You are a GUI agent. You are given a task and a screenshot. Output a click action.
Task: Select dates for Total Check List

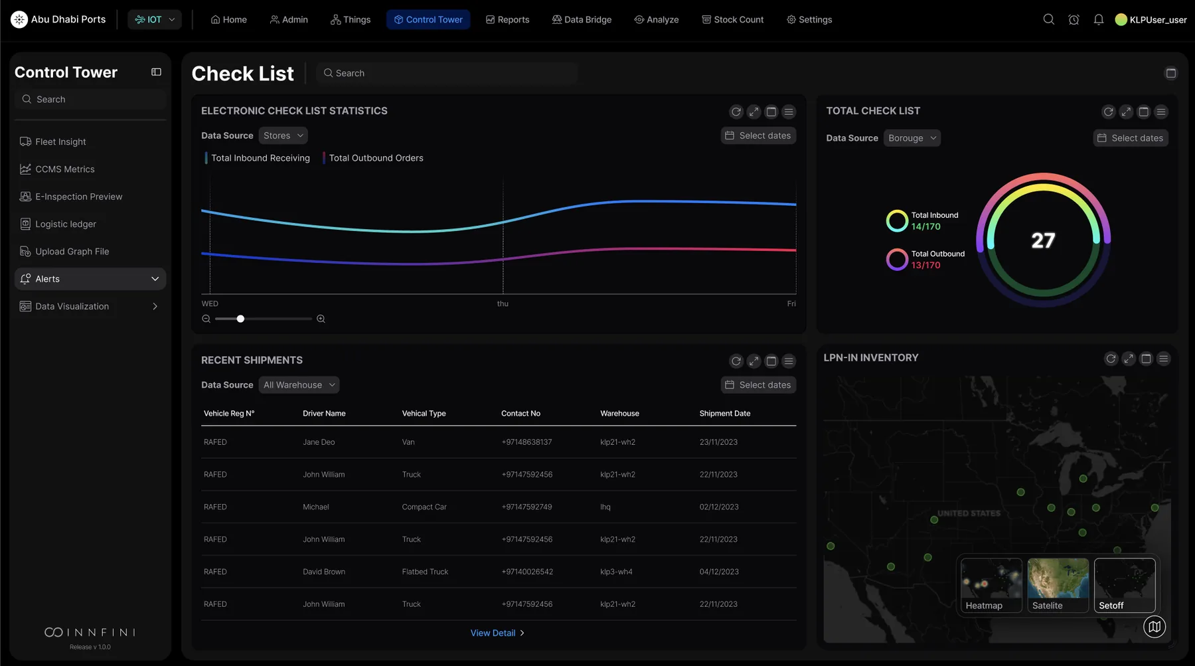click(x=1131, y=138)
